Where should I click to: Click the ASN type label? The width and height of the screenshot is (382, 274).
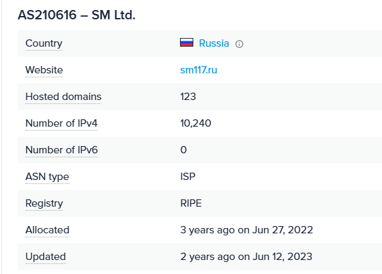tap(47, 177)
